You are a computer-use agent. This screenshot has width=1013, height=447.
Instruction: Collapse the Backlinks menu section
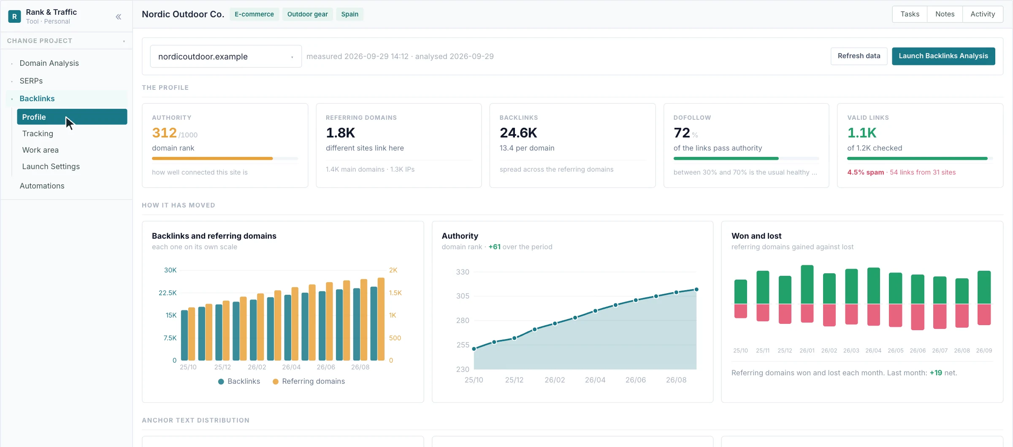(x=37, y=99)
